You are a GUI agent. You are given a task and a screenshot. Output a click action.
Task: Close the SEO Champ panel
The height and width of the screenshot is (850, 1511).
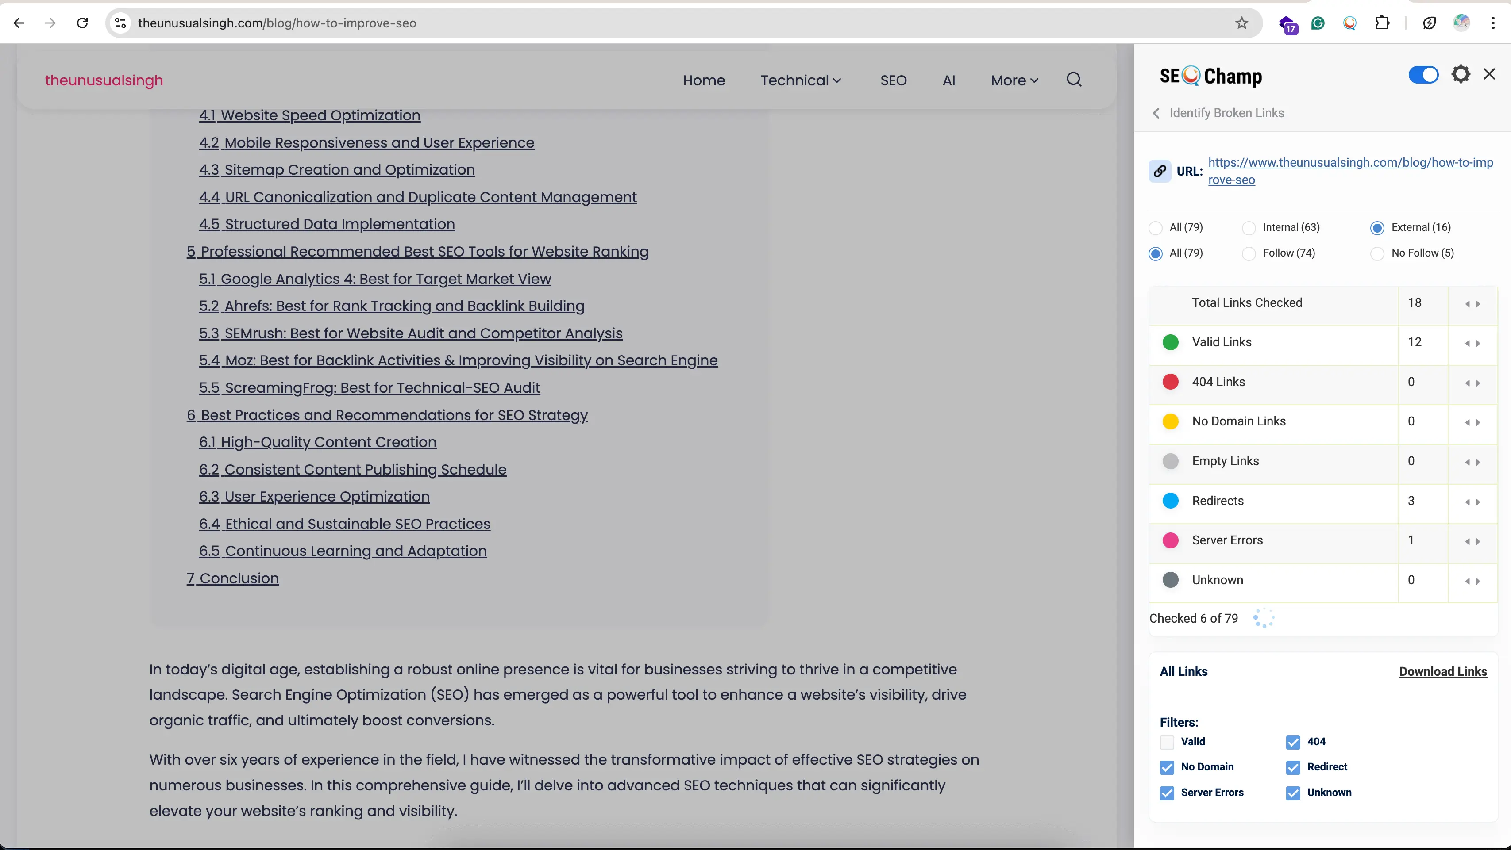(x=1489, y=74)
